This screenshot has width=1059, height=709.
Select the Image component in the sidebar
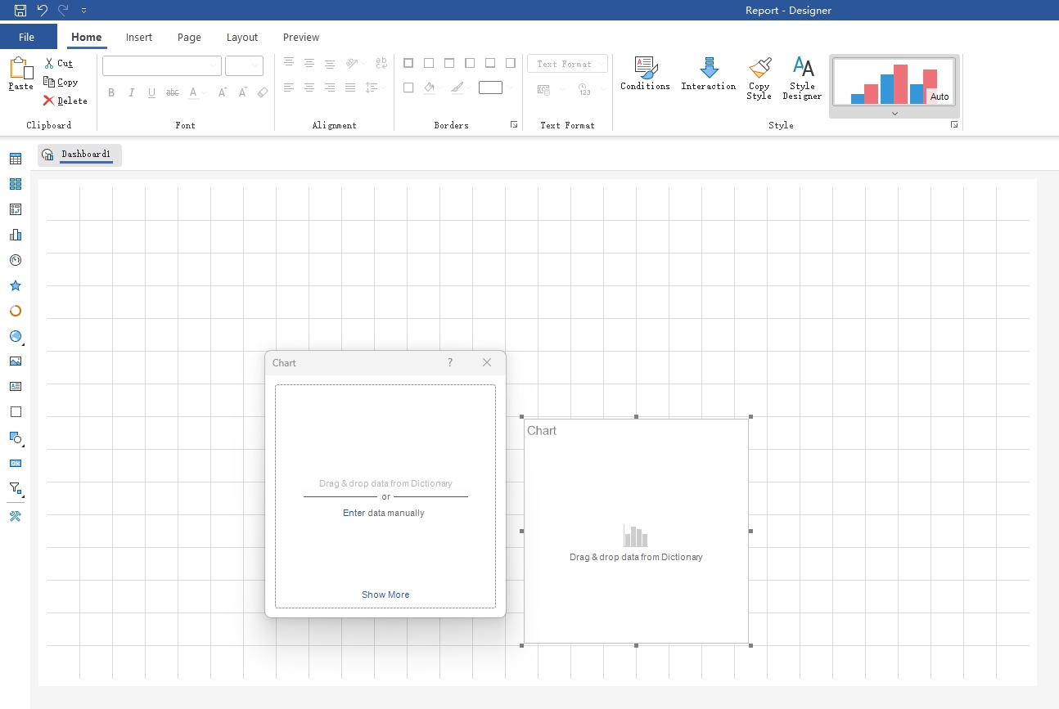(x=16, y=361)
